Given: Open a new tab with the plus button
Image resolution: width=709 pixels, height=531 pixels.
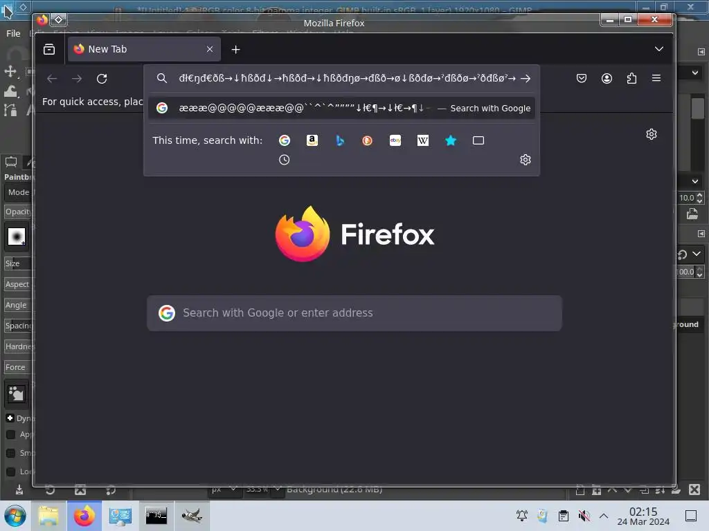Looking at the screenshot, I should tap(235, 49).
